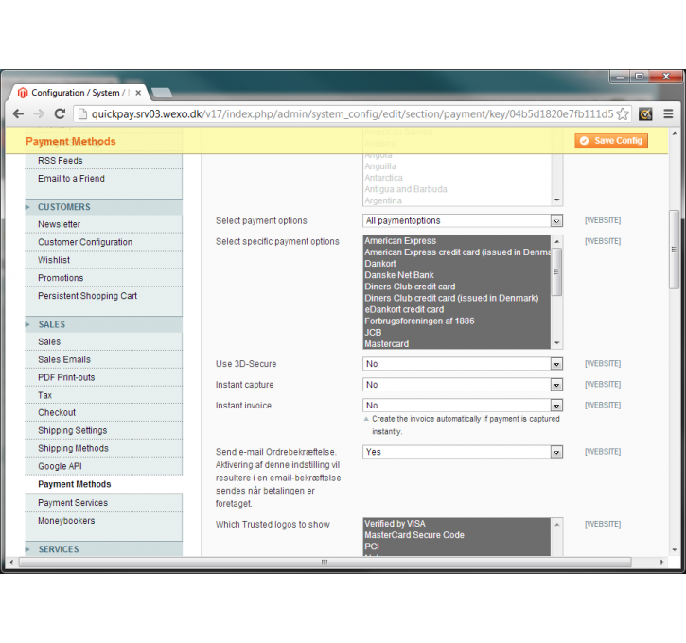Select Antigua and Barbuda in country list
Image resolution: width=686 pixels, height=643 pixels.
click(x=457, y=189)
